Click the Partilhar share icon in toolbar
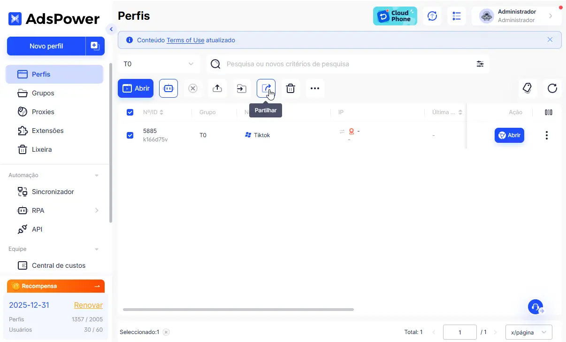Image resolution: width=566 pixels, height=342 pixels. 266,88
